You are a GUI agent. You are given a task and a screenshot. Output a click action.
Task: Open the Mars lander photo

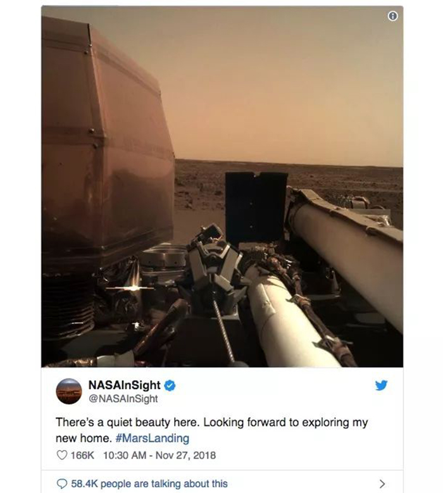point(222,187)
